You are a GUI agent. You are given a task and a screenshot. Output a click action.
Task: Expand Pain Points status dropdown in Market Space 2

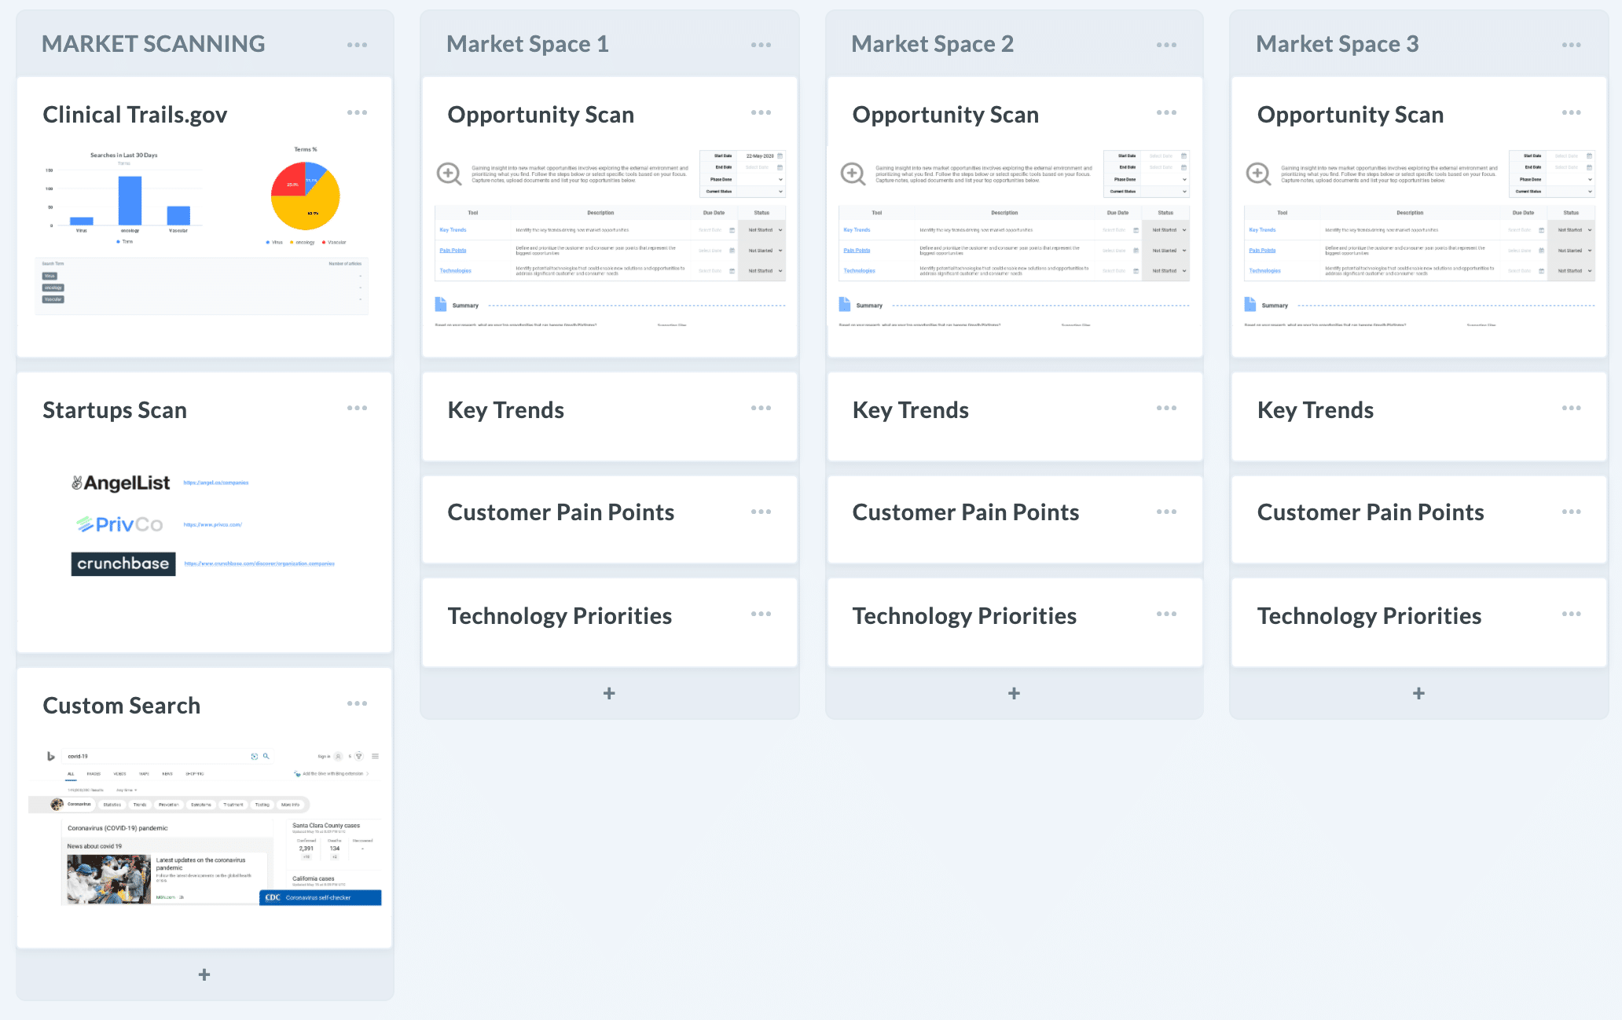click(x=1168, y=251)
